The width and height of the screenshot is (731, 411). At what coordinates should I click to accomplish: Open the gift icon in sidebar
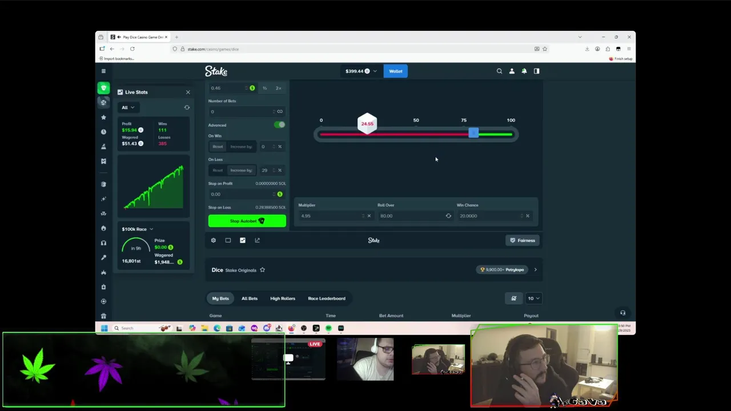tap(103, 316)
